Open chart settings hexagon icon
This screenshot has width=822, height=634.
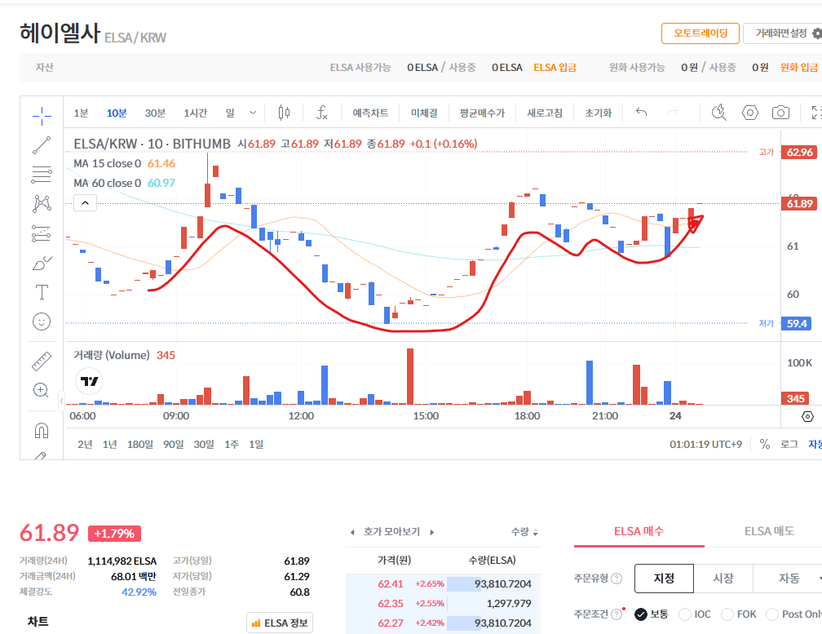click(750, 113)
